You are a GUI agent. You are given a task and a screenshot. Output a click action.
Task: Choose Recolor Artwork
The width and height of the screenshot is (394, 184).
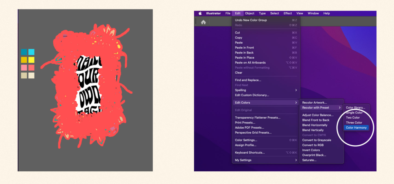point(322,103)
